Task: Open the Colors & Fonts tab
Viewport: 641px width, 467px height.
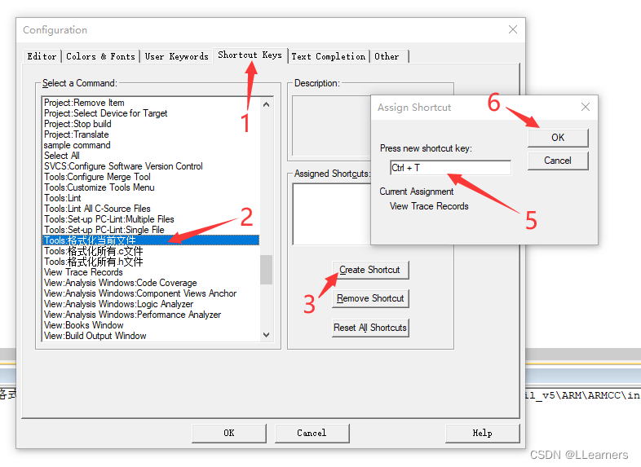Action: coord(100,56)
